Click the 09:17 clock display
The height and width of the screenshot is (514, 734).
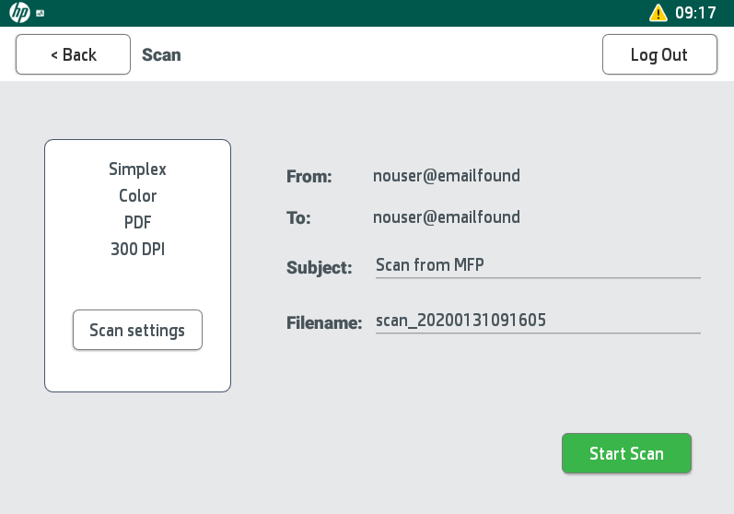pyautogui.click(x=695, y=13)
